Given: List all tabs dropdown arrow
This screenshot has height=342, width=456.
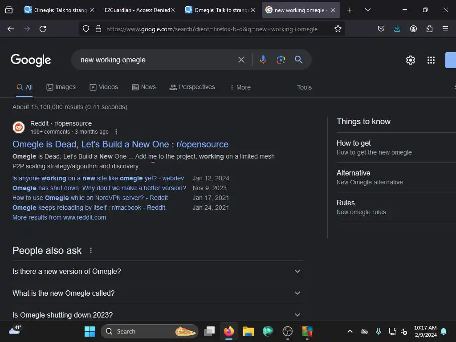Looking at the screenshot, I should (367, 10).
